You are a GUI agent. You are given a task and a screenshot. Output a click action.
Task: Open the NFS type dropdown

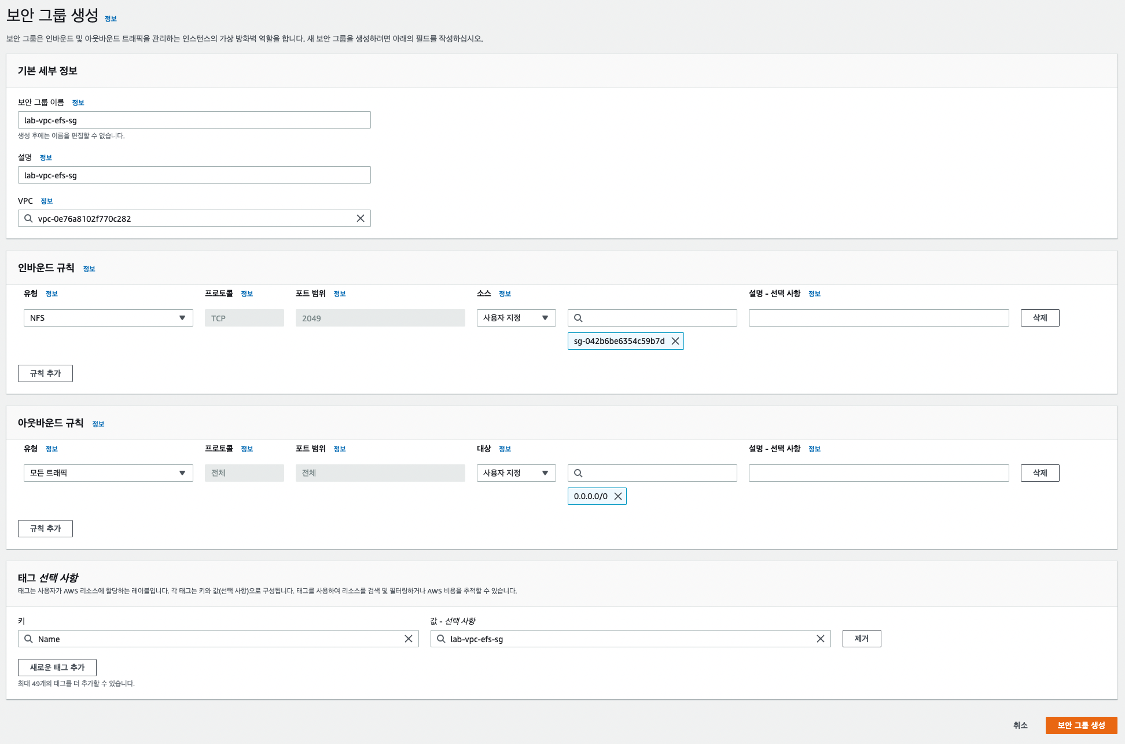coord(108,318)
